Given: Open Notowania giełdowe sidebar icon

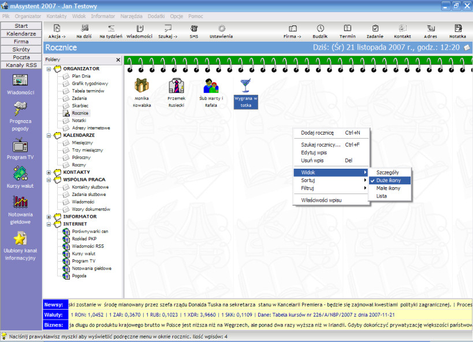Looking at the screenshot, I should (x=20, y=210).
